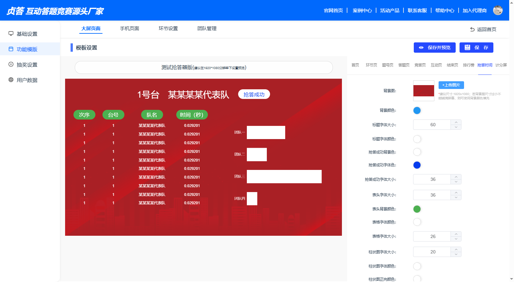Click the eye icon on 保存并预览 button
Screen dimensions: 514x282
point(421,48)
